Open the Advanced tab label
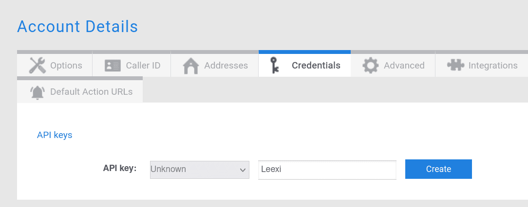 [404, 65]
